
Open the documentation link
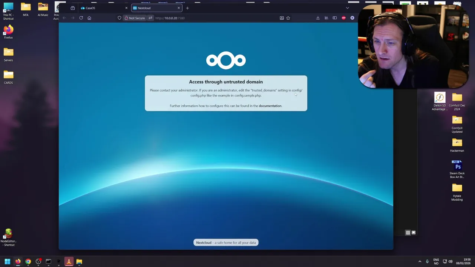point(270,106)
